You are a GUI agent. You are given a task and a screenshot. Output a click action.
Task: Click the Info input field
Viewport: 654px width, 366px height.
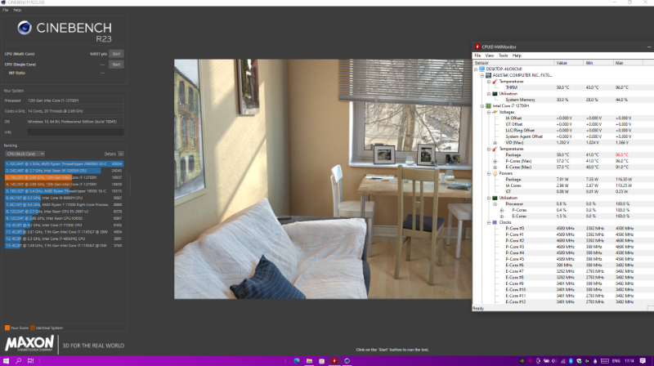(75, 131)
